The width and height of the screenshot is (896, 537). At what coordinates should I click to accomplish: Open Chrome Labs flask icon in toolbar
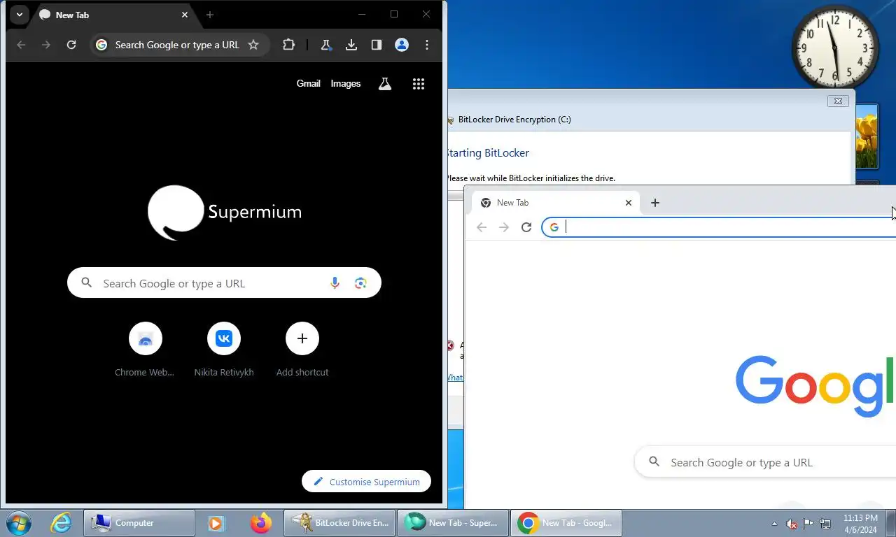click(x=325, y=45)
